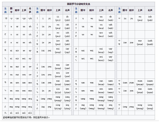This screenshot has height=122, width=159.
Task: Select the "-yh" cell in first row
Action: pyautogui.click(x=30, y=19)
